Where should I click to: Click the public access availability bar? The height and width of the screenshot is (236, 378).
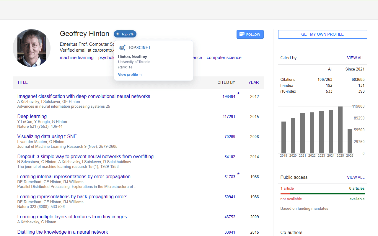322,194
